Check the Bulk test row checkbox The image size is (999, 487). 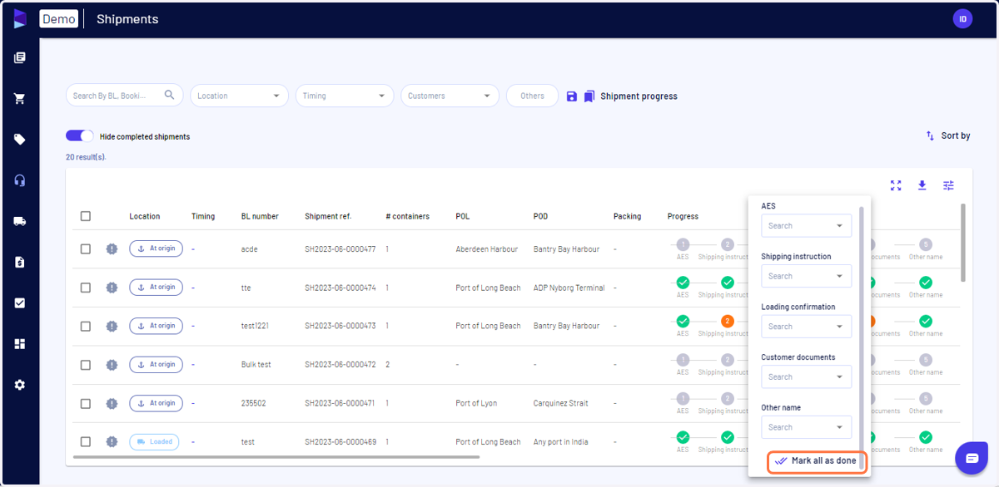pos(85,365)
